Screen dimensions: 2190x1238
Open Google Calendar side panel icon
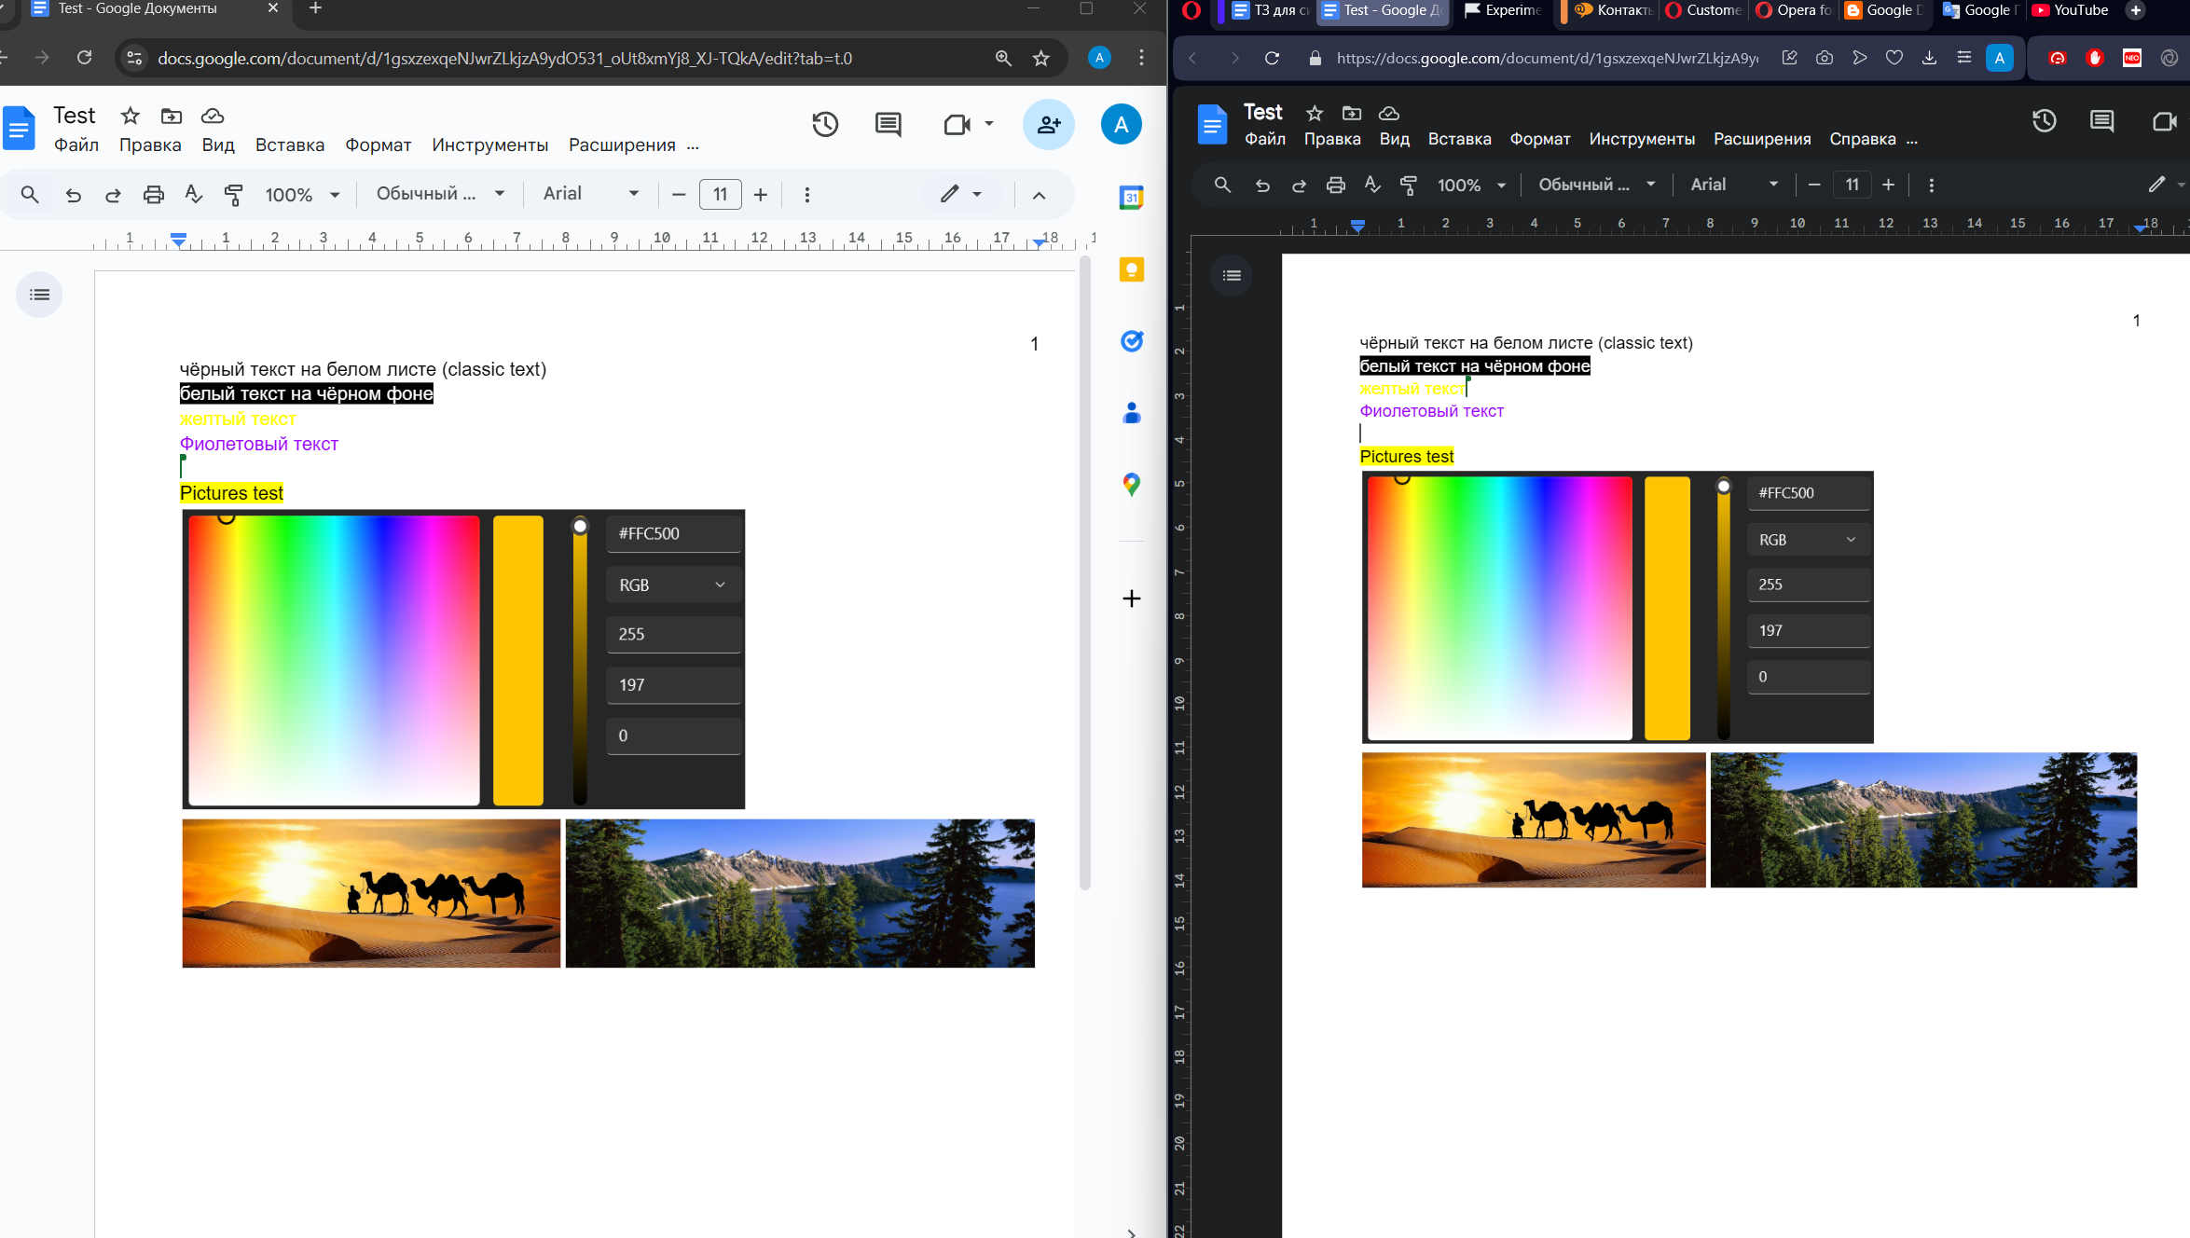(x=1131, y=198)
